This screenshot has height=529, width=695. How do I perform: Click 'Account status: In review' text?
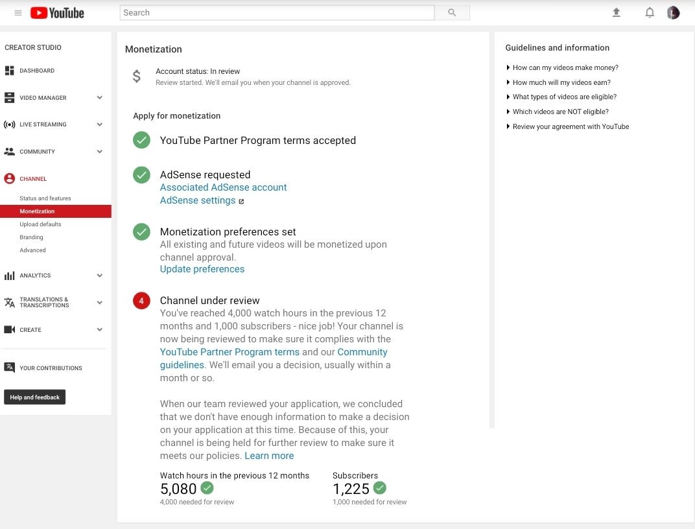(198, 71)
